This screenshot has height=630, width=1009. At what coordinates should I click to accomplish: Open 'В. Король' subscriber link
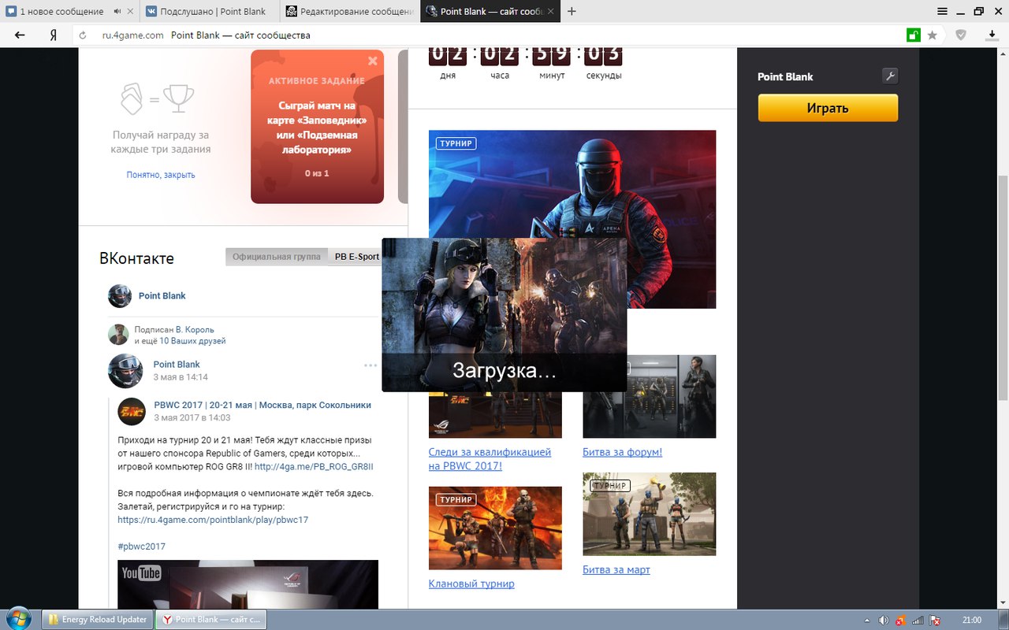pos(195,330)
